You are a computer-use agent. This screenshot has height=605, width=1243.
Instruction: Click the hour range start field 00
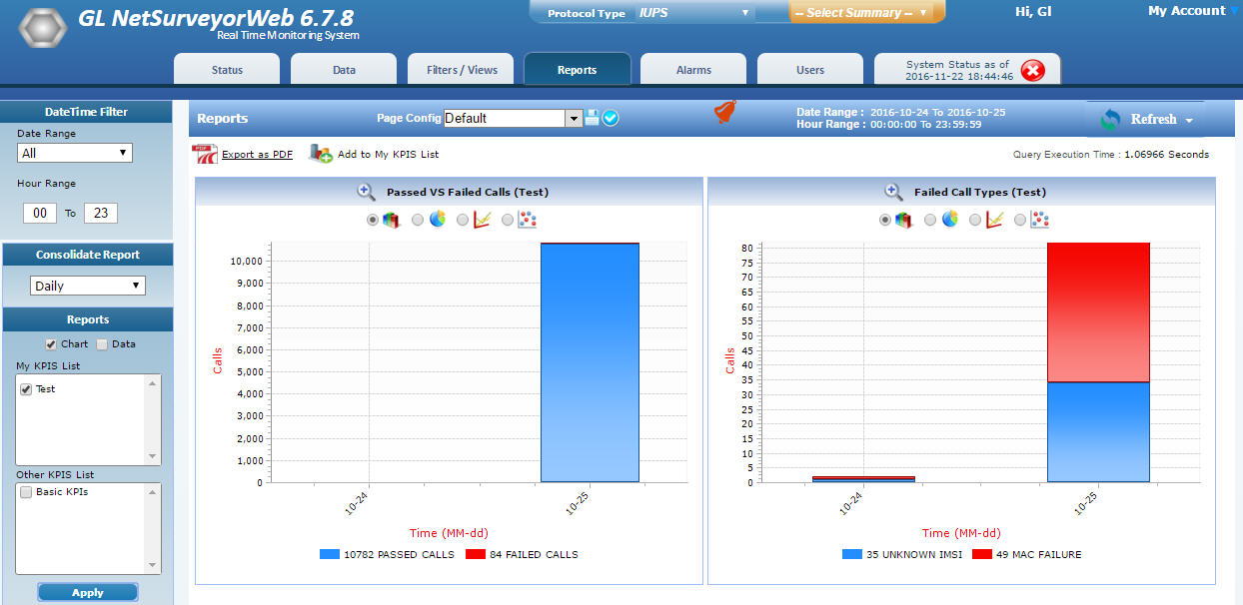tap(40, 213)
